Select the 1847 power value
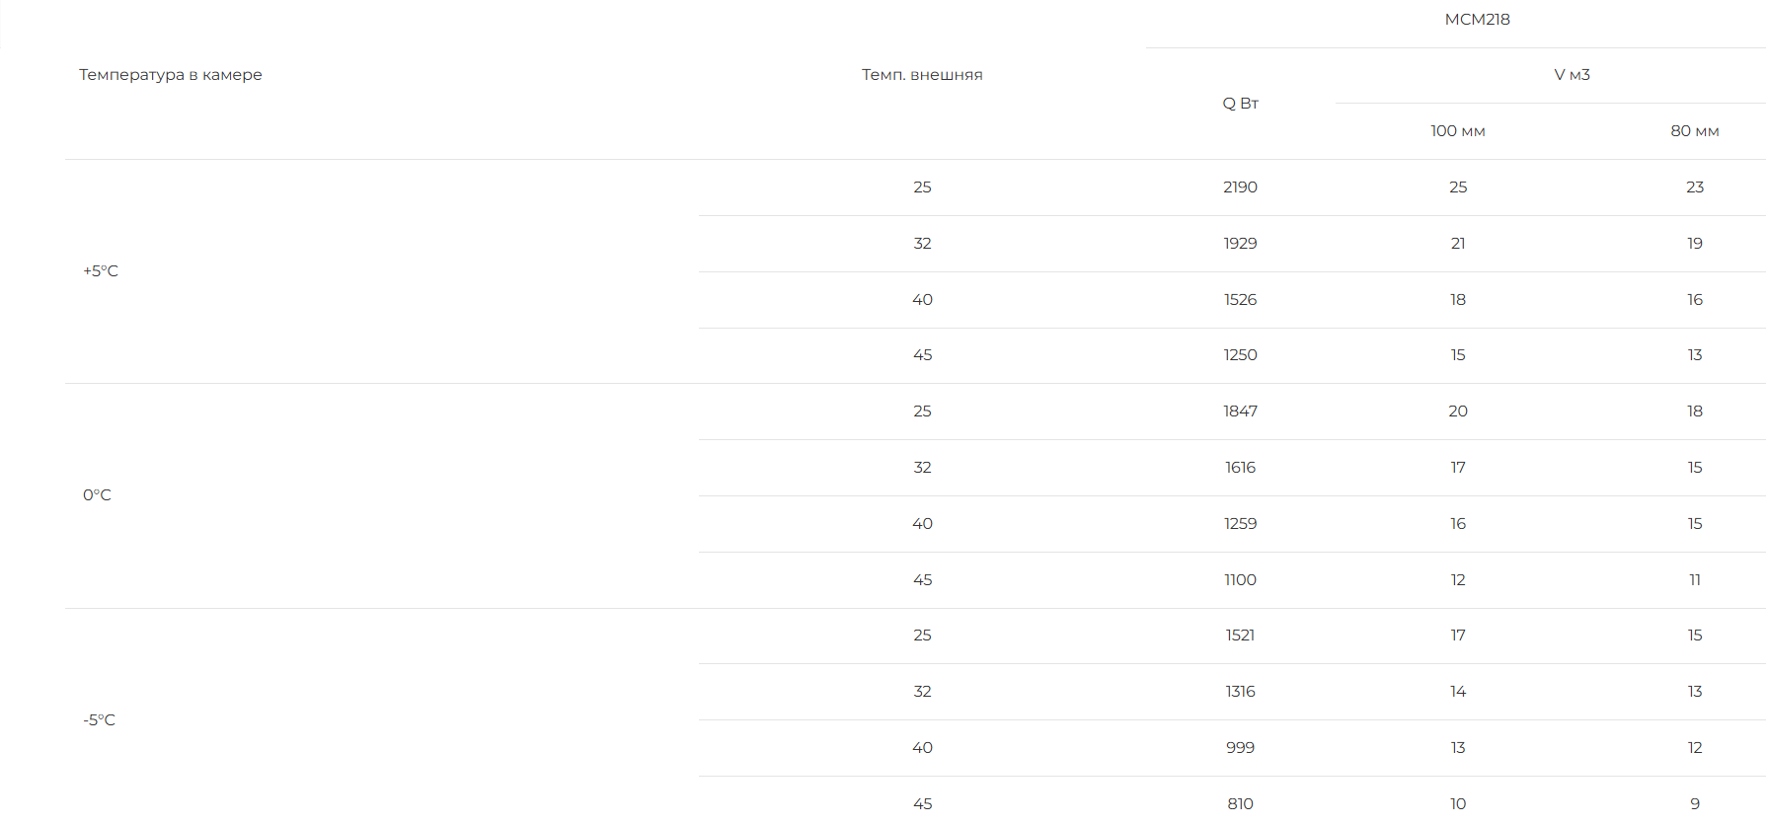This screenshot has width=1766, height=825. click(1240, 412)
